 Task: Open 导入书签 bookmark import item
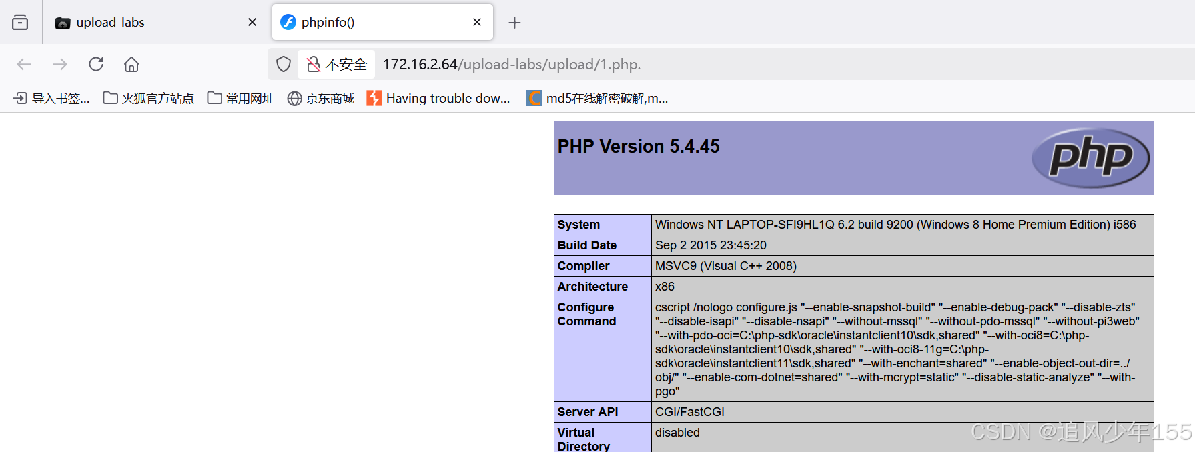[x=51, y=98]
